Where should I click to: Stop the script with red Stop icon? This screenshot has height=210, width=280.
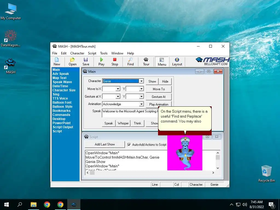115,62
